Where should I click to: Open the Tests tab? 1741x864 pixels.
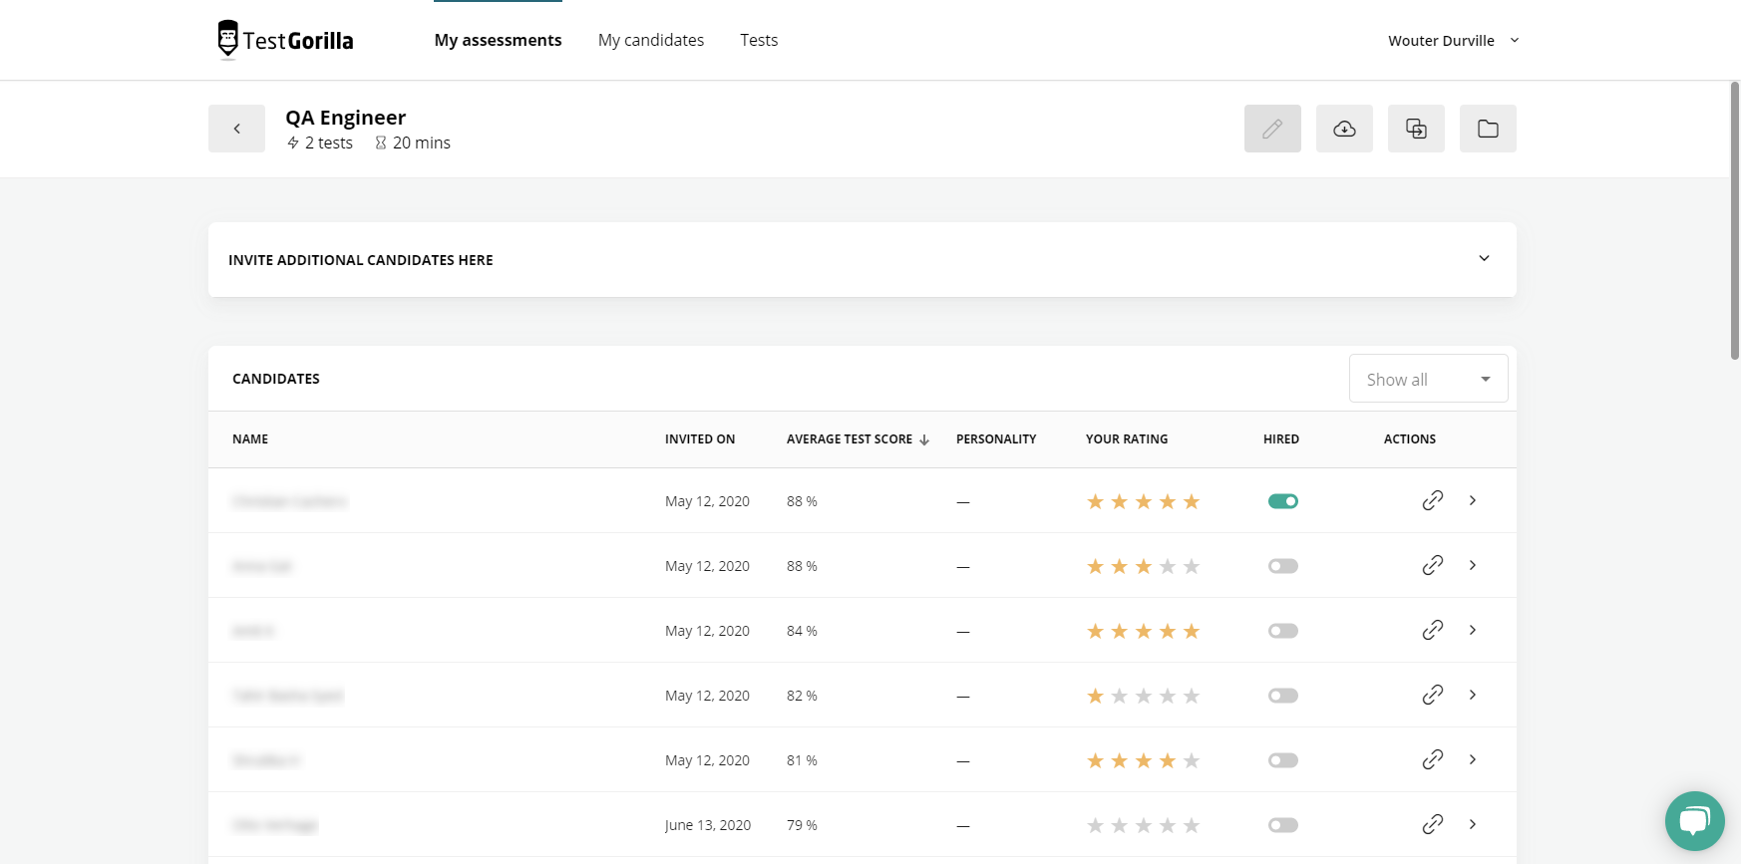759,40
